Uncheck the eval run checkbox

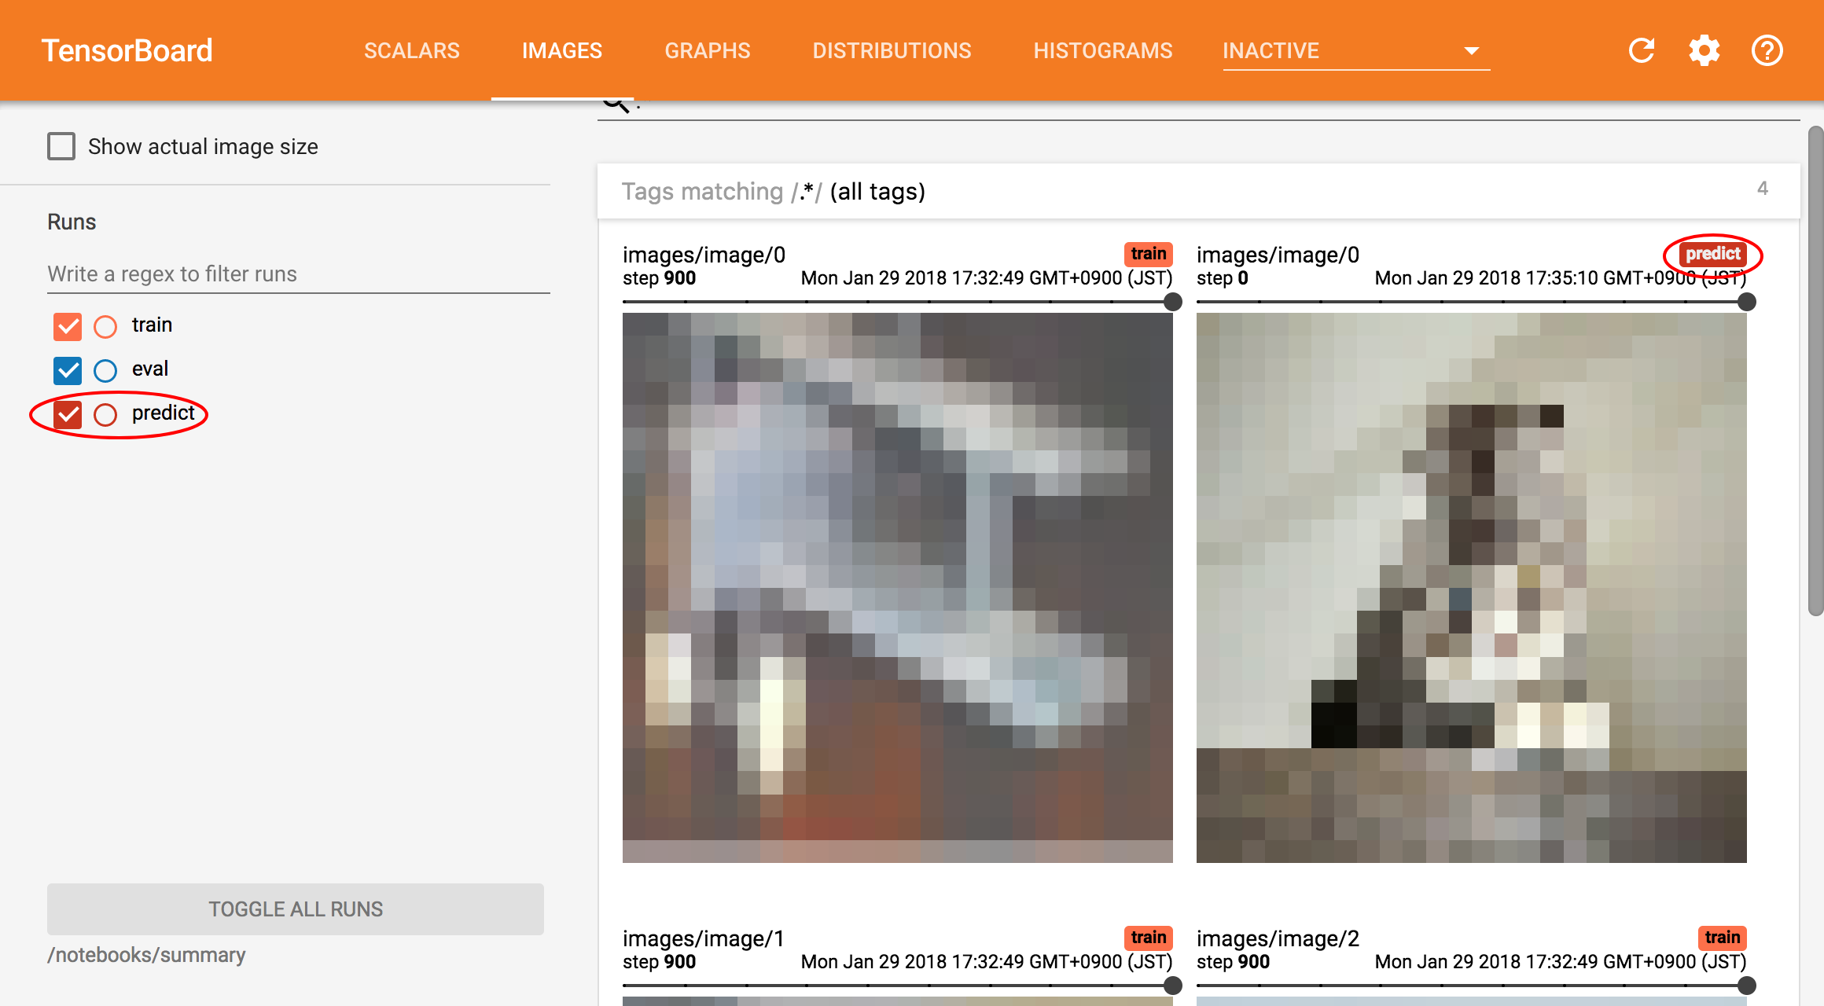[68, 369]
